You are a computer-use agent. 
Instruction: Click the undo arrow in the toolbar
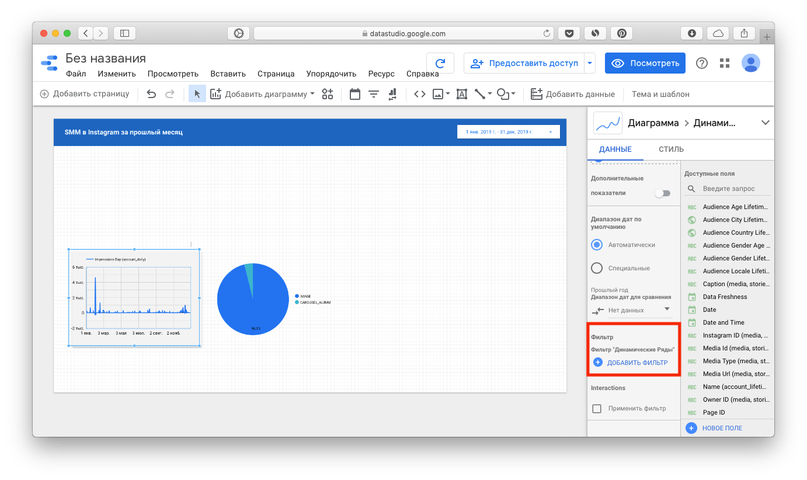click(151, 94)
